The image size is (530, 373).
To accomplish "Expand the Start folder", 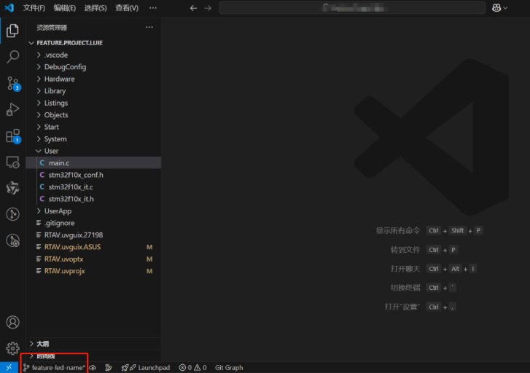I will tap(93, 127).
